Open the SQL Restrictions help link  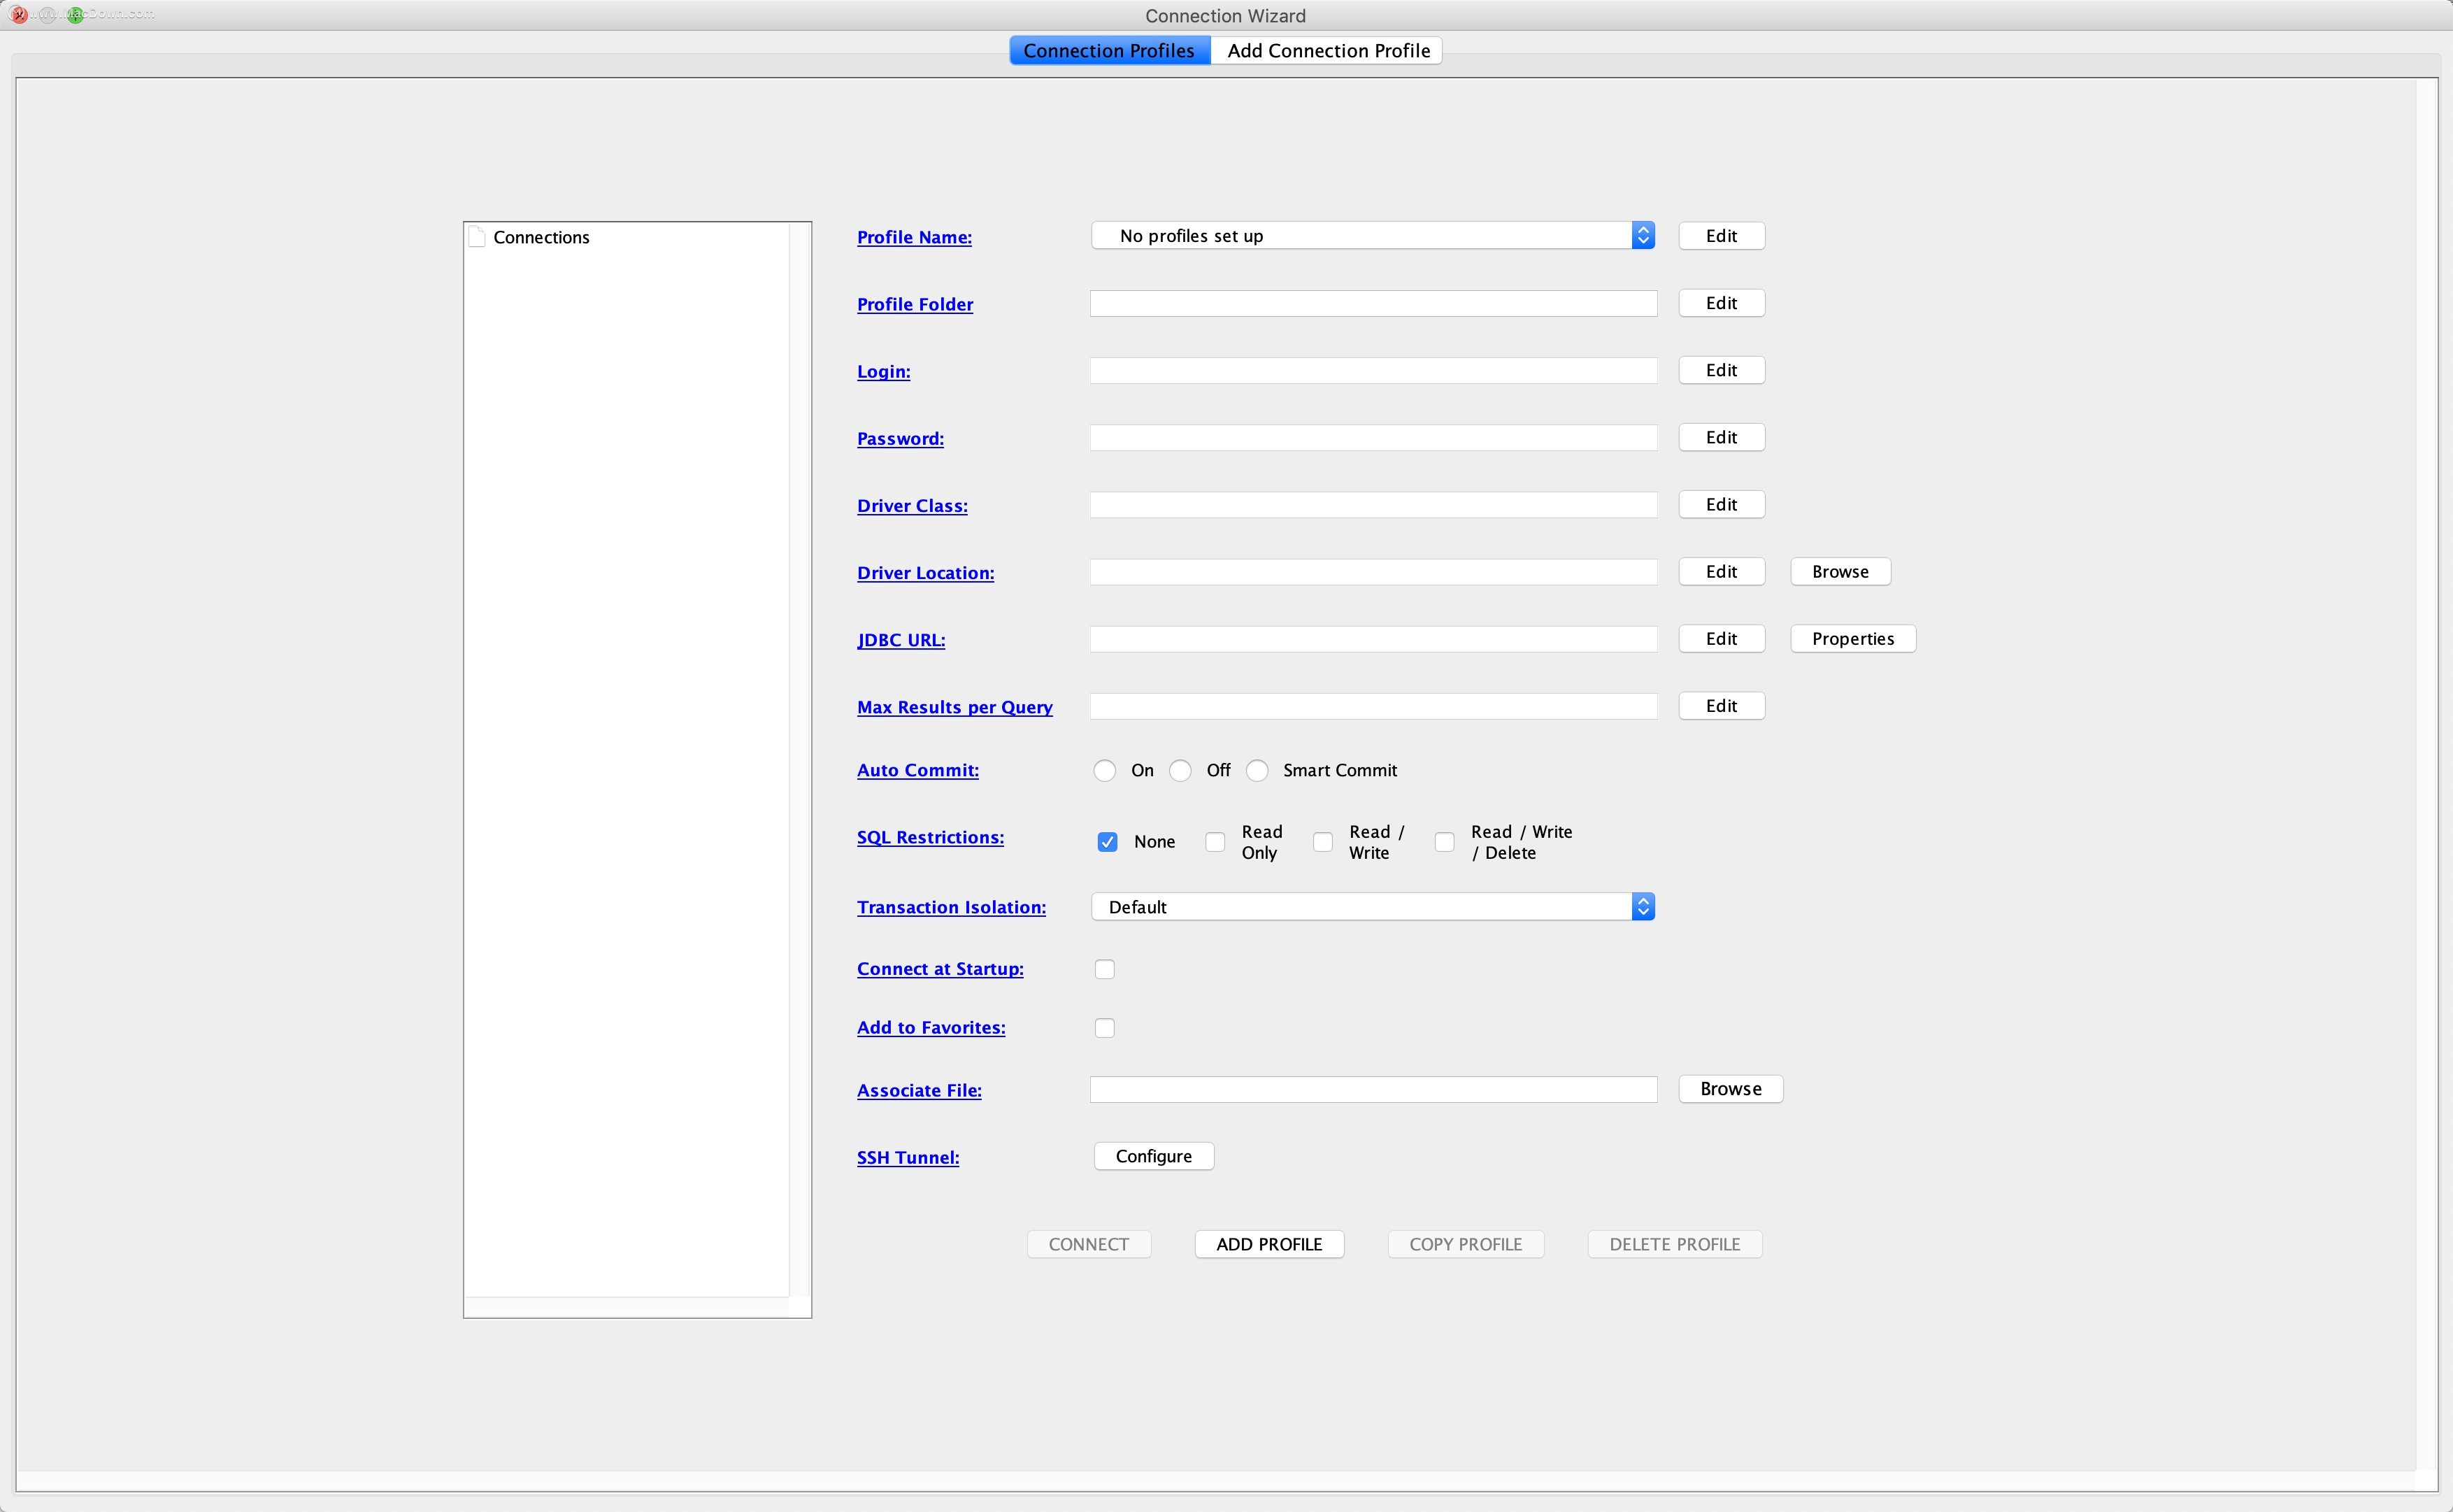[x=929, y=837]
